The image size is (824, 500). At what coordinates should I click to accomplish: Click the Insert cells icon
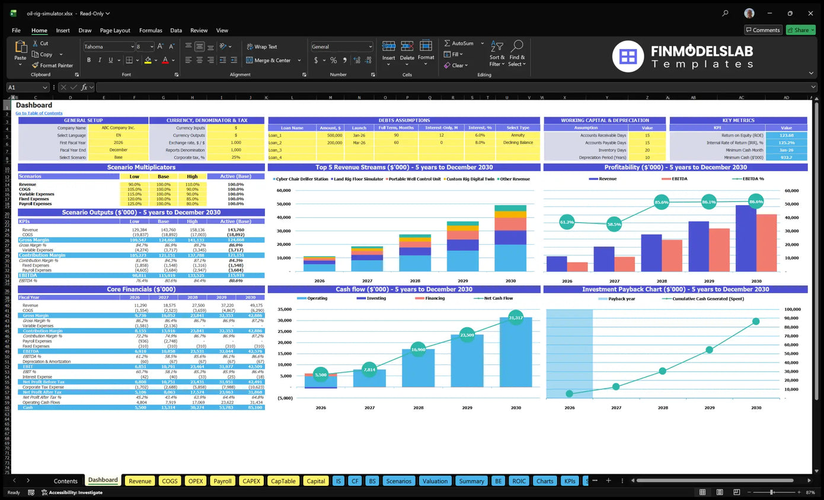tap(389, 46)
